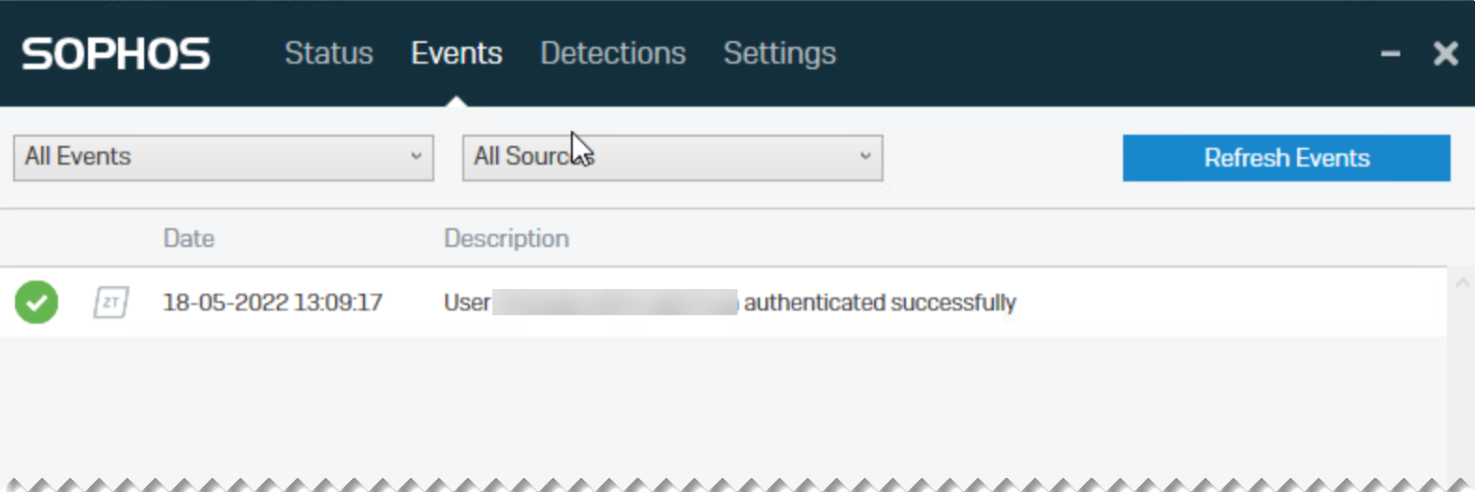The width and height of the screenshot is (1475, 492).
Task: Close the Sophos window
Action: [1445, 54]
